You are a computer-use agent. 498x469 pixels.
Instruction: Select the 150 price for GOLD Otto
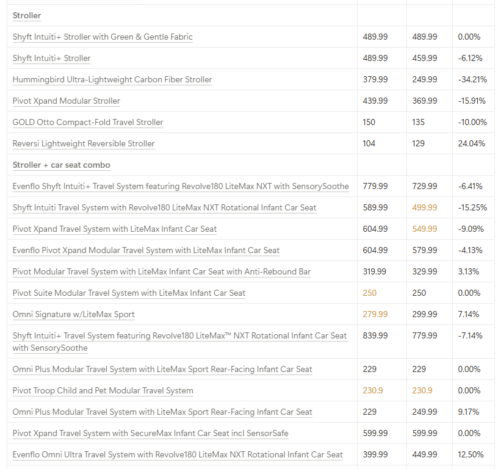(x=369, y=122)
